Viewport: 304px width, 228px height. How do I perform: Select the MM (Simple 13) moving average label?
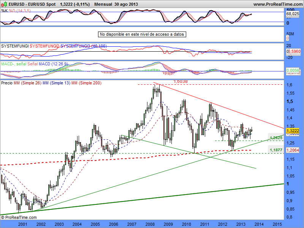pos(56,83)
